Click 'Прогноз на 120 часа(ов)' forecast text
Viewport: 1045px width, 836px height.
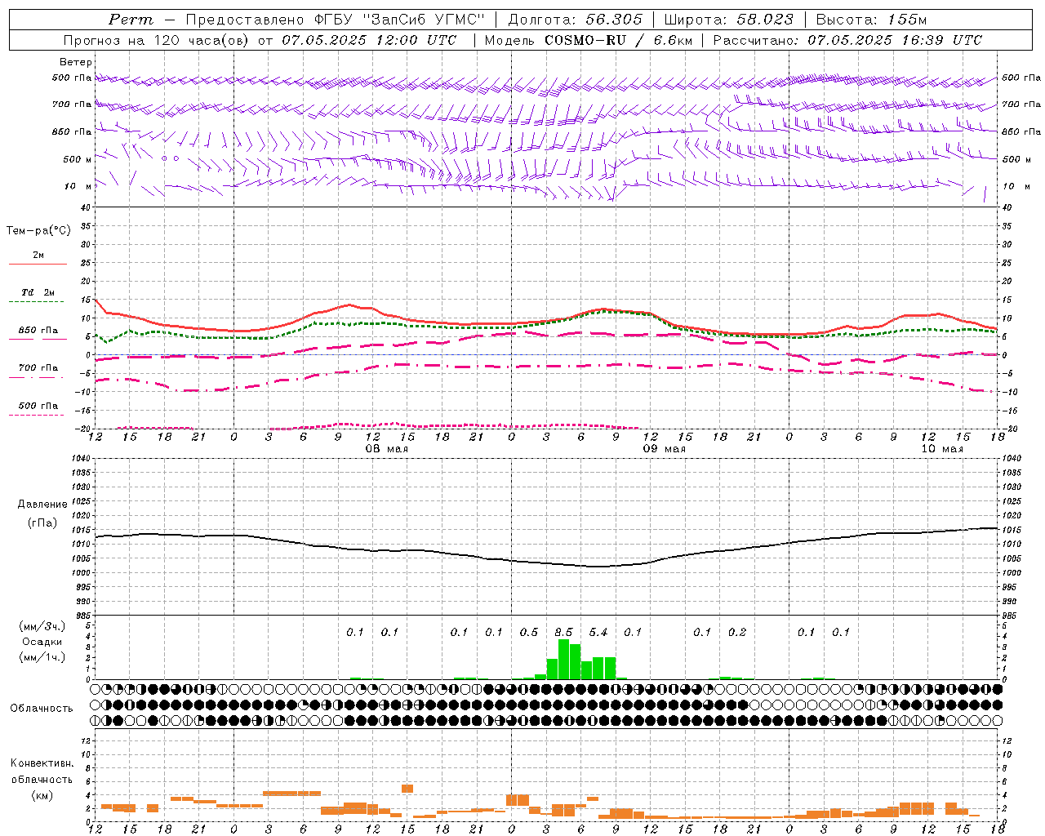(158, 40)
